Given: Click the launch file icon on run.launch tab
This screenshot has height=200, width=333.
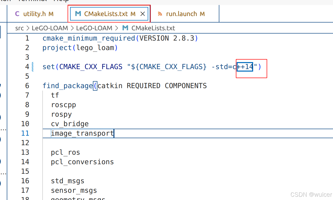Looking at the screenshot, I should 160,14.
